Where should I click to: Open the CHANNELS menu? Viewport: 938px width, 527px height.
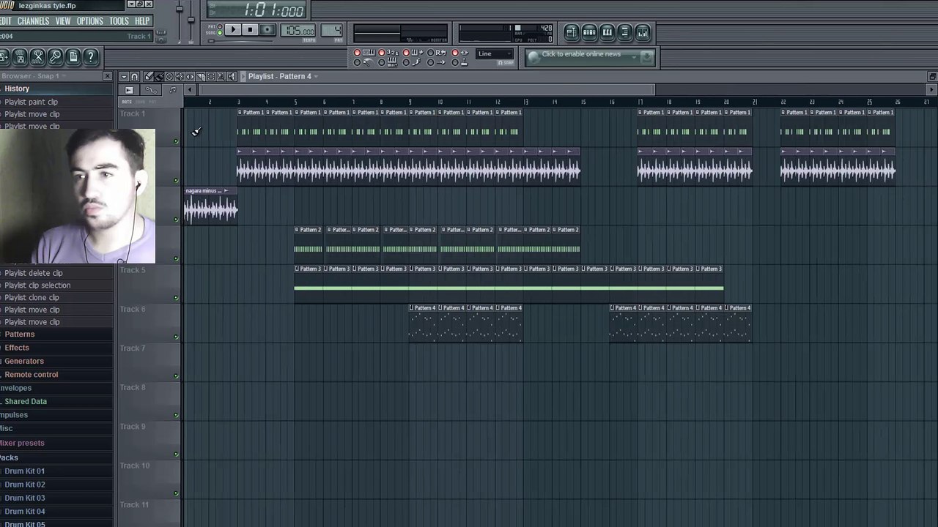[33, 21]
